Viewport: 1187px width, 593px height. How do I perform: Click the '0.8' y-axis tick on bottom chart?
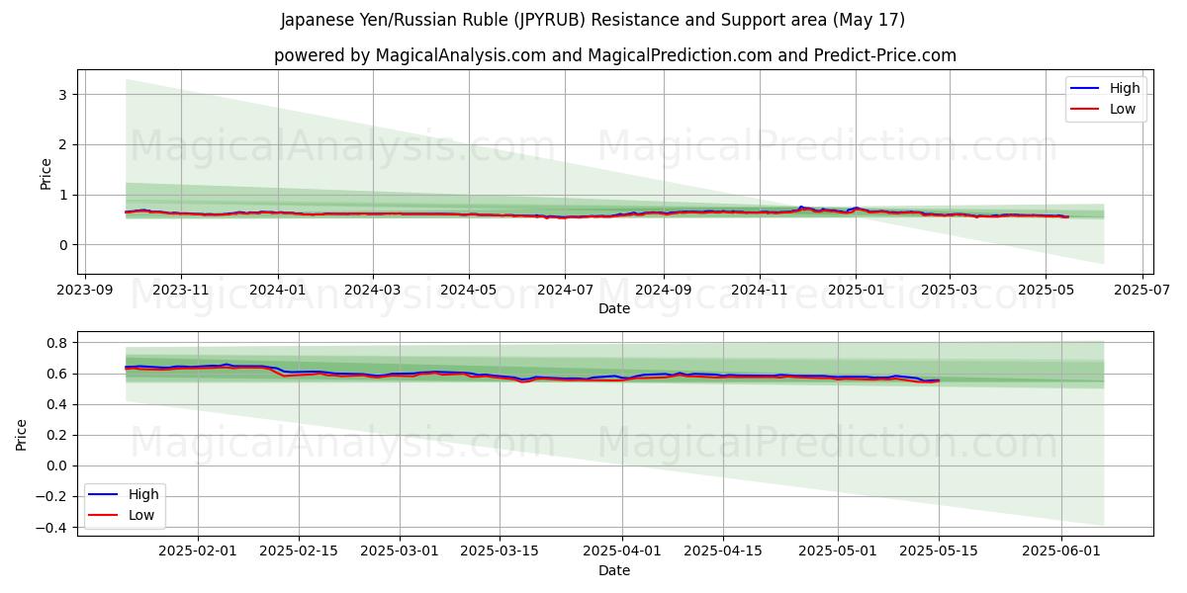(x=55, y=343)
